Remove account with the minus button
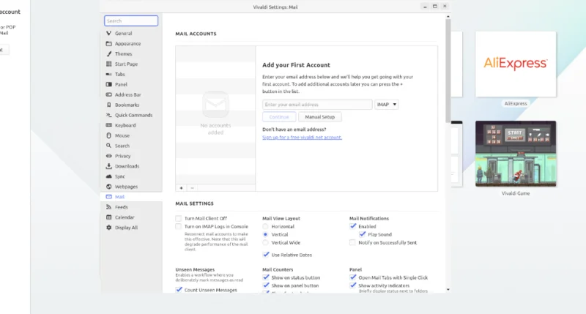Image resolution: width=586 pixels, height=314 pixels. (192, 188)
